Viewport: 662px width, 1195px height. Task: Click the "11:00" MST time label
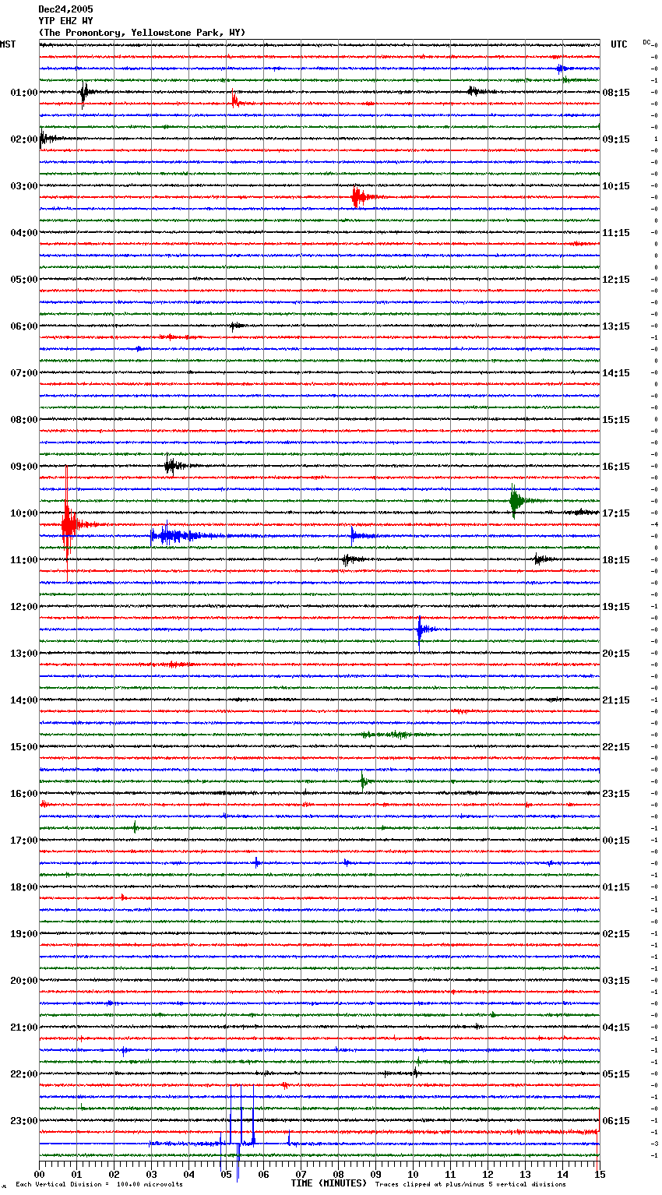click(23, 560)
